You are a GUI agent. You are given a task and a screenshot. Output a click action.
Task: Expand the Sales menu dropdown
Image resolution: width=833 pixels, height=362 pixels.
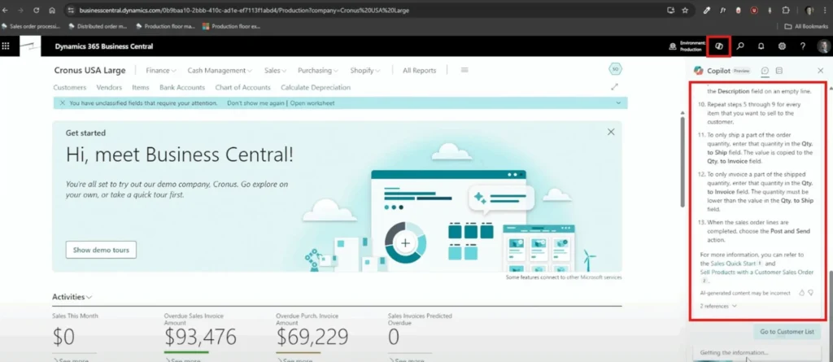pos(276,70)
